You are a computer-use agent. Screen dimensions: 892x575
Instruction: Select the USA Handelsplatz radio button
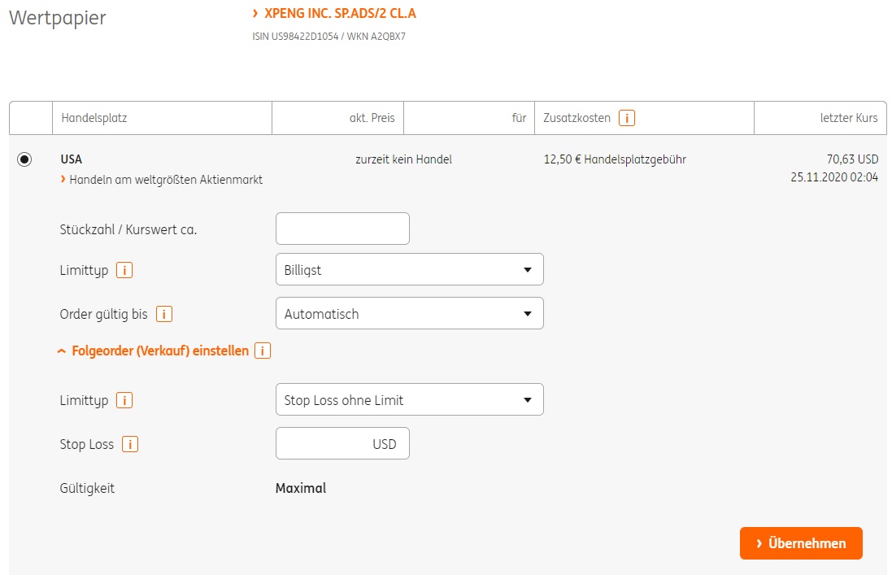click(x=24, y=159)
